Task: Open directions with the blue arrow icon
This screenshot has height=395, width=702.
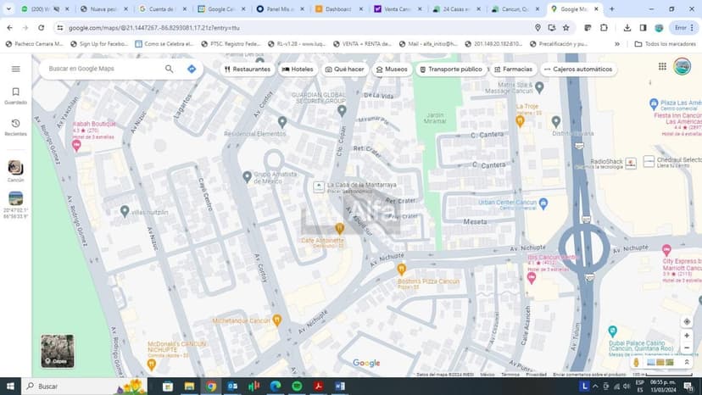Action: coord(192,69)
